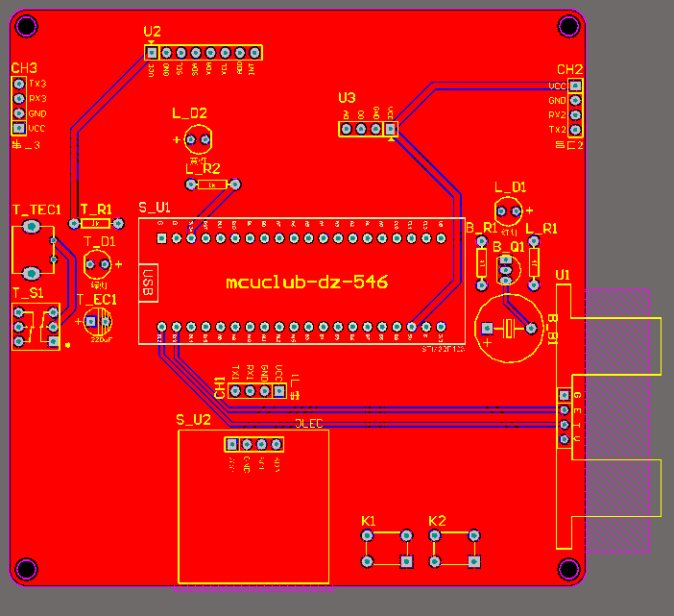674x616 pixels.
Task: Click the CH3 connector VCC square pad
Action: [x=19, y=128]
